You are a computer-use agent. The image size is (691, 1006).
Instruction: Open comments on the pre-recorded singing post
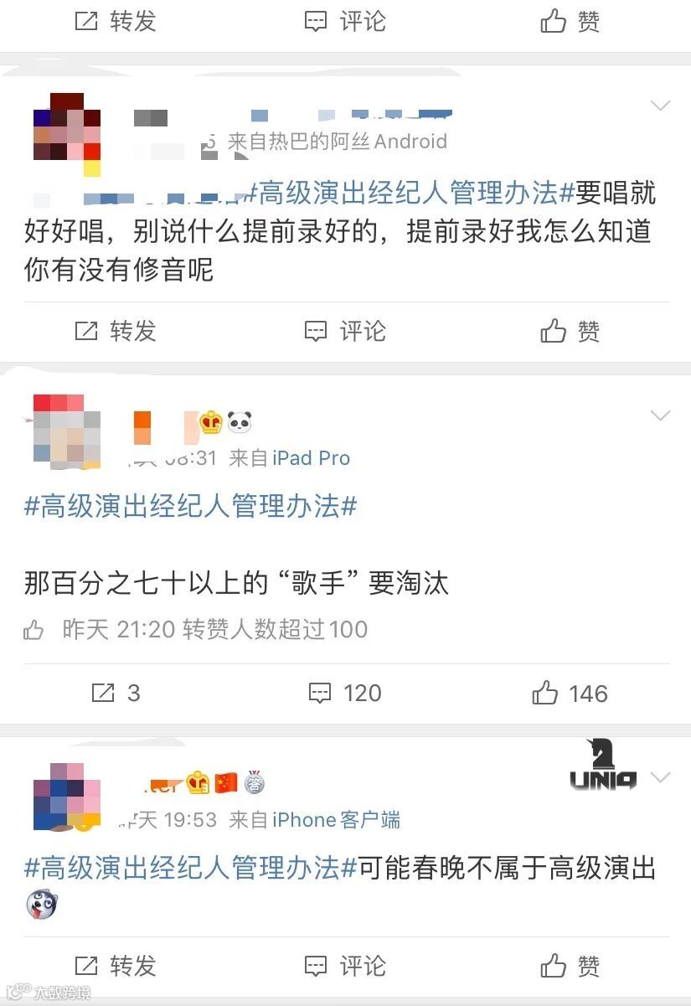(x=344, y=332)
